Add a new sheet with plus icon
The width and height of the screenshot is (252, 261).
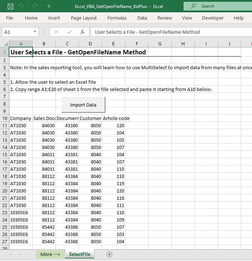coord(109,254)
